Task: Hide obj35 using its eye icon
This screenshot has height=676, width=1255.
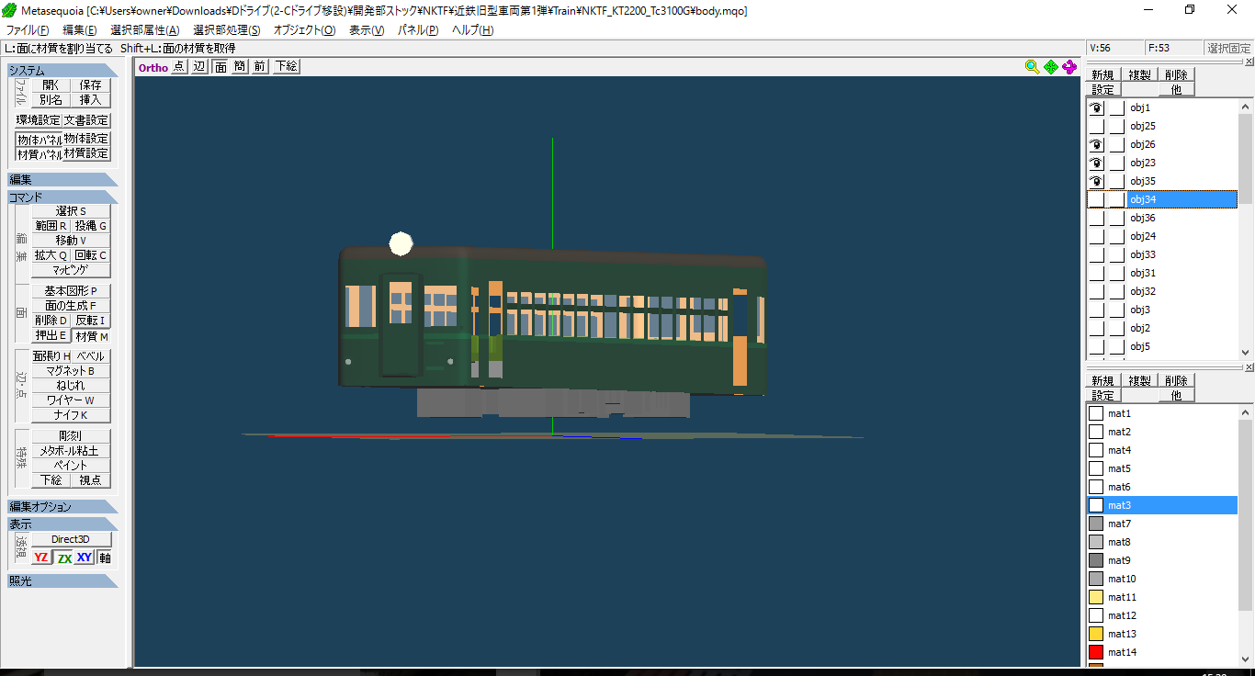Action: [1096, 181]
